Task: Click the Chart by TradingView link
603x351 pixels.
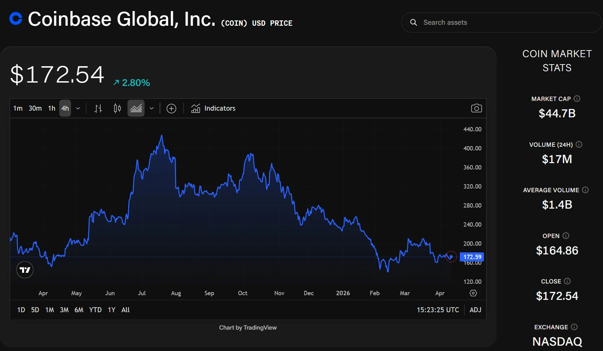Action: click(x=248, y=328)
